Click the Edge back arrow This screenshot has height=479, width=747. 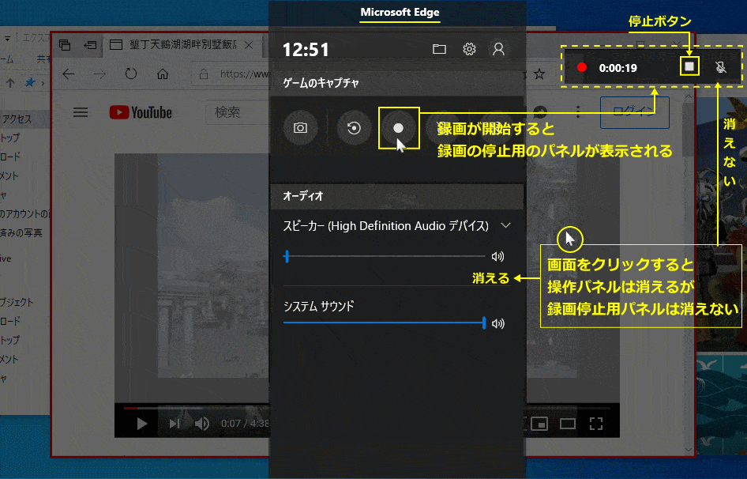click(69, 74)
